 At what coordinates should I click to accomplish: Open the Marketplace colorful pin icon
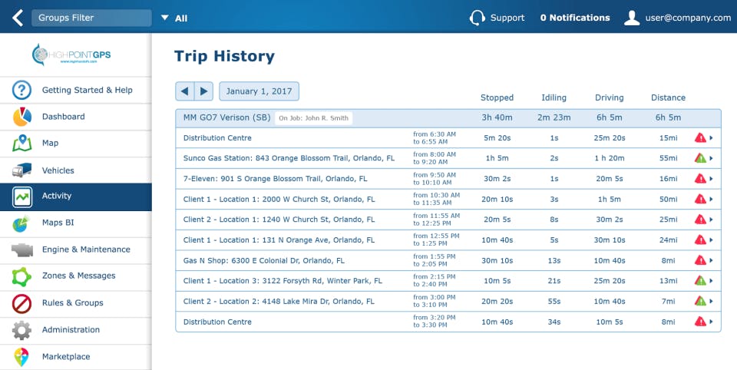(x=21, y=357)
